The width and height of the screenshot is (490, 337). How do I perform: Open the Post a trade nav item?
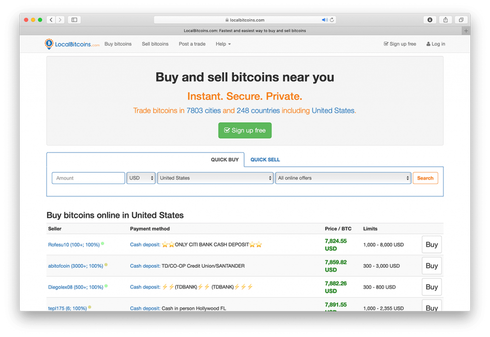192,44
